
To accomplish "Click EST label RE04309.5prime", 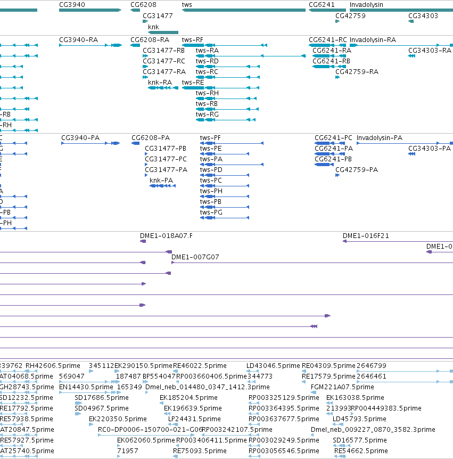I will click(328, 366).
